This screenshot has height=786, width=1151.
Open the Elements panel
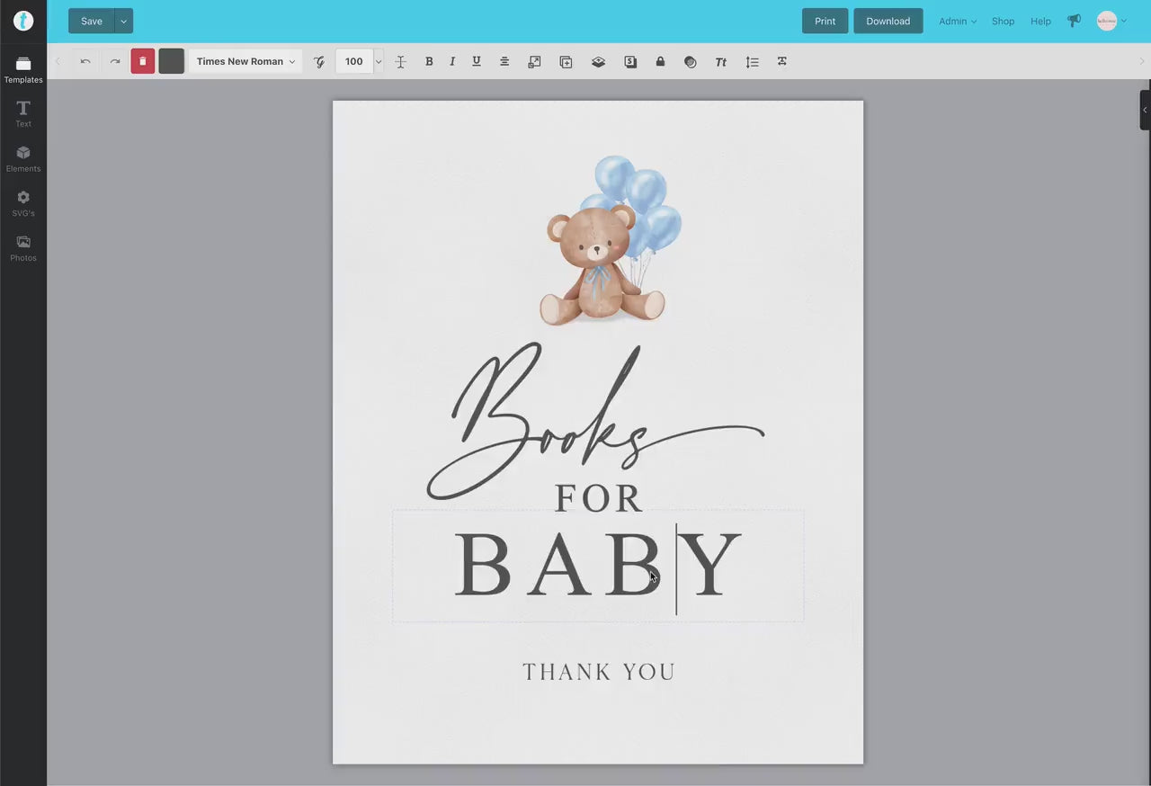(23, 158)
